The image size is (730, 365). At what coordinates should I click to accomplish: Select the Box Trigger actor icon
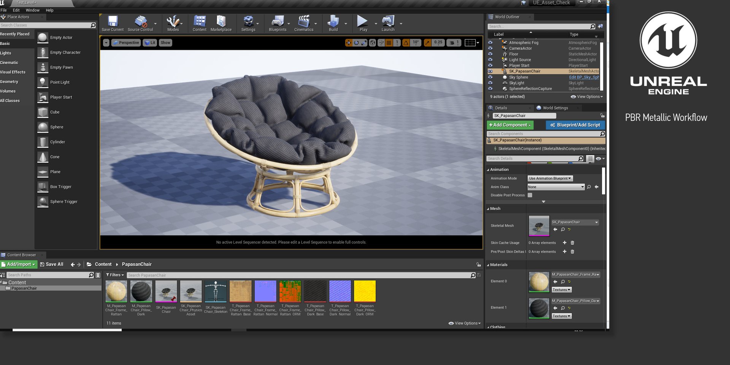(x=43, y=187)
